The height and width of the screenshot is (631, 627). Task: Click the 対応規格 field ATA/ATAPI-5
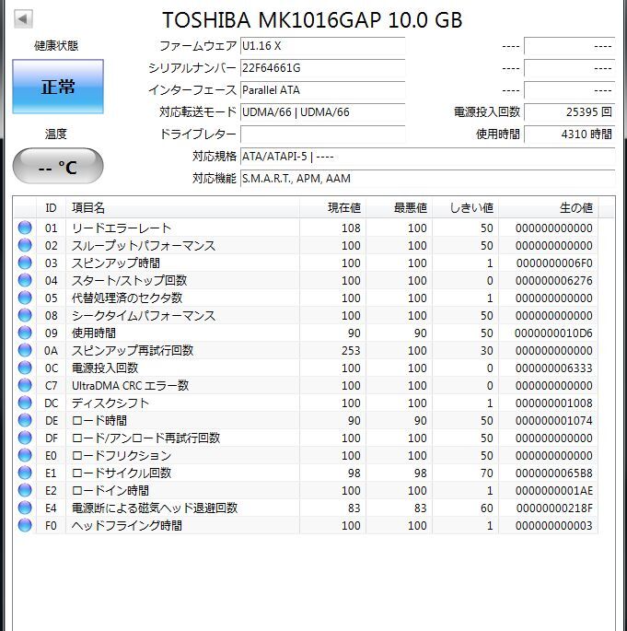[428, 157]
